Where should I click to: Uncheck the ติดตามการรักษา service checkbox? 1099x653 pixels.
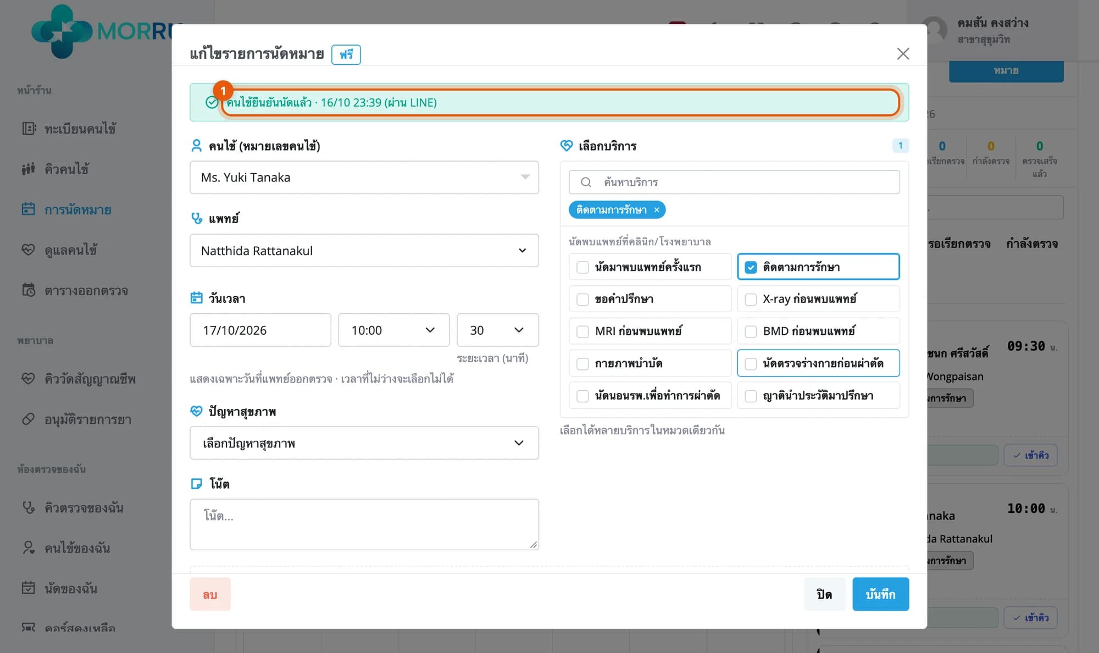coord(751,267)
